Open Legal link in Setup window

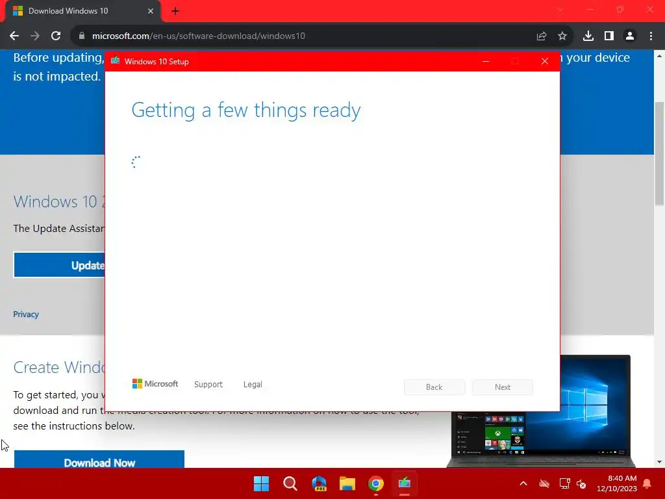253,385
